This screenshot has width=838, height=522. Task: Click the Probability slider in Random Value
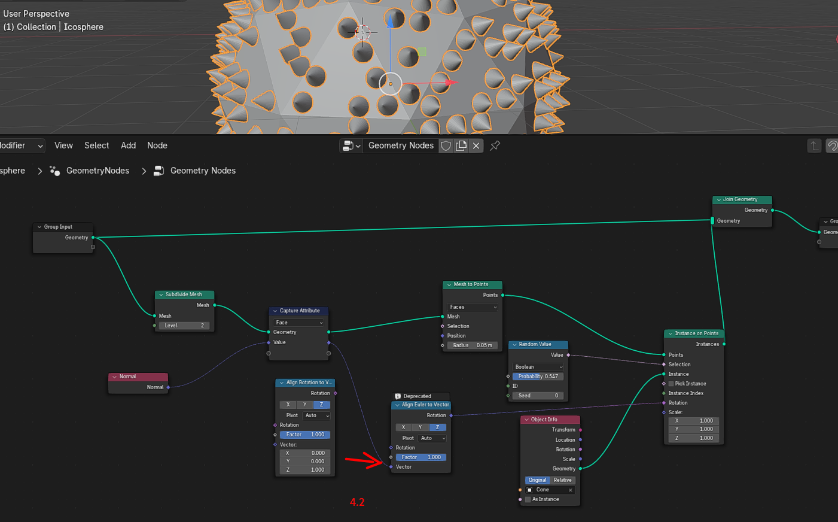[x=538, y=377]
